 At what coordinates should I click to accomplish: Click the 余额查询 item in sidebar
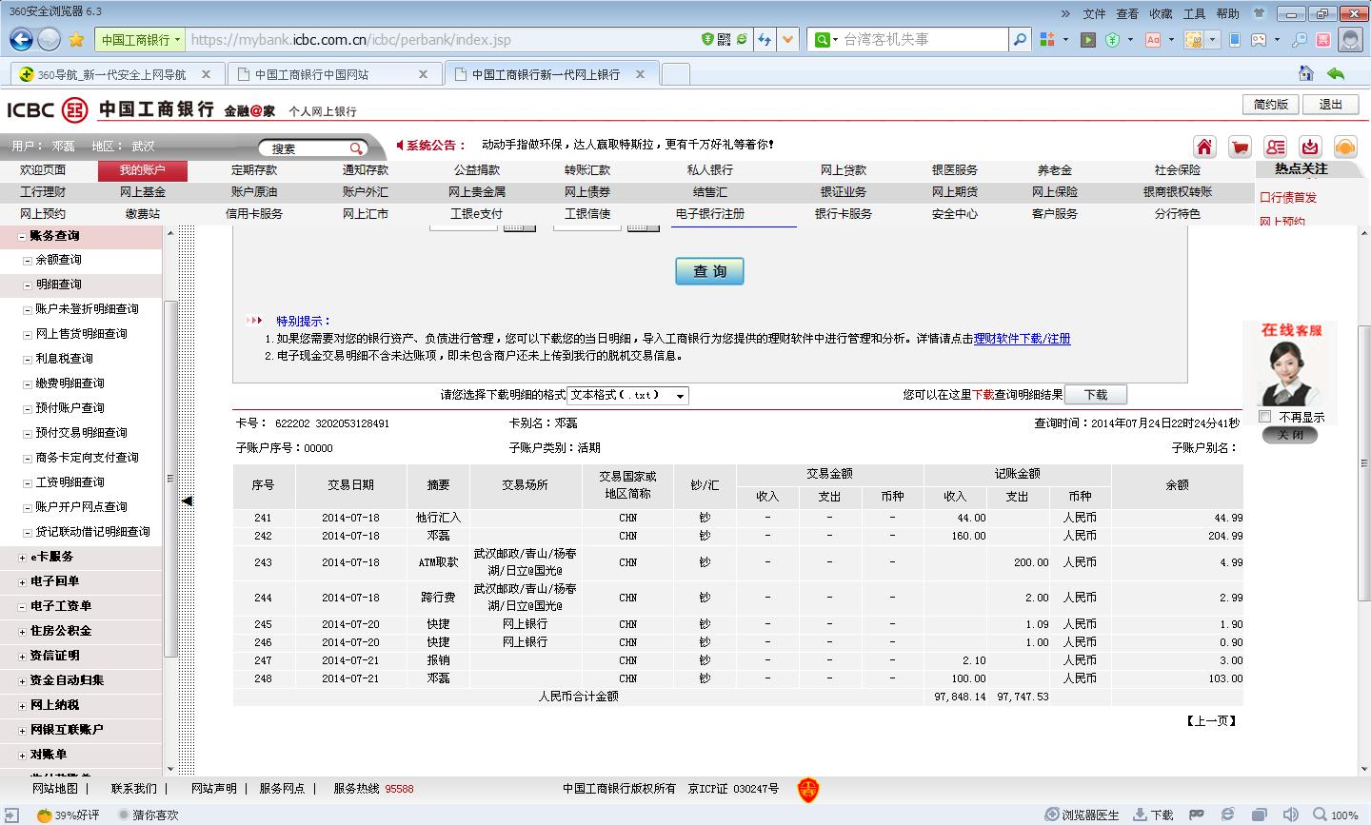[x=58, y=260]
